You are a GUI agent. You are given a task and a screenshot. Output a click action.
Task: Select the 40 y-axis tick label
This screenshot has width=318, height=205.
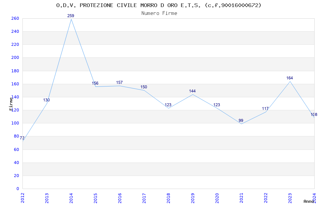[x=16, y=163]
